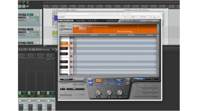
Task: Click the green FX button on vox 3 mixer strip
Action: tap(39, 93)
